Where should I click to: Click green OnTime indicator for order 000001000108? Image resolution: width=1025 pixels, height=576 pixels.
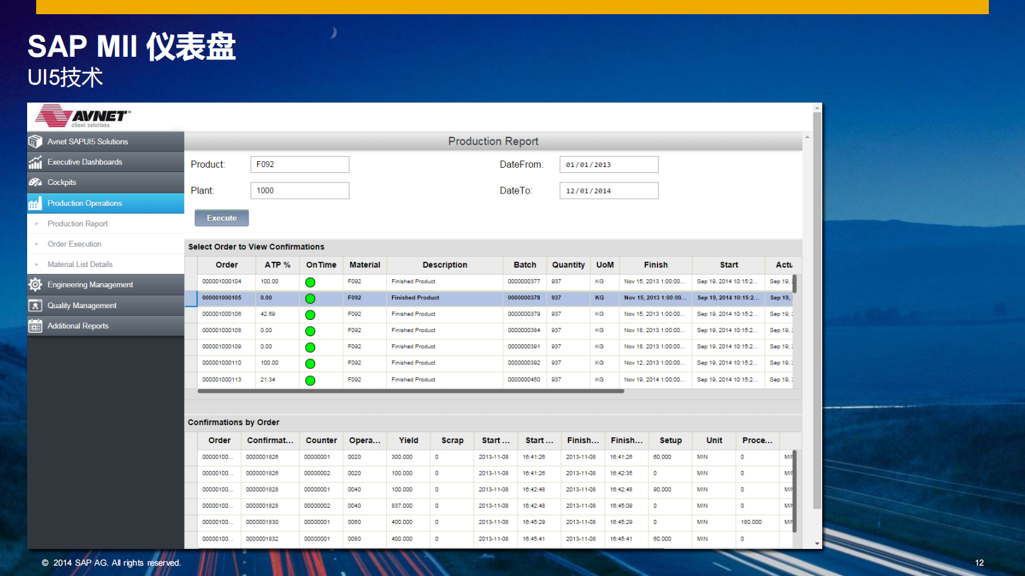310,331
